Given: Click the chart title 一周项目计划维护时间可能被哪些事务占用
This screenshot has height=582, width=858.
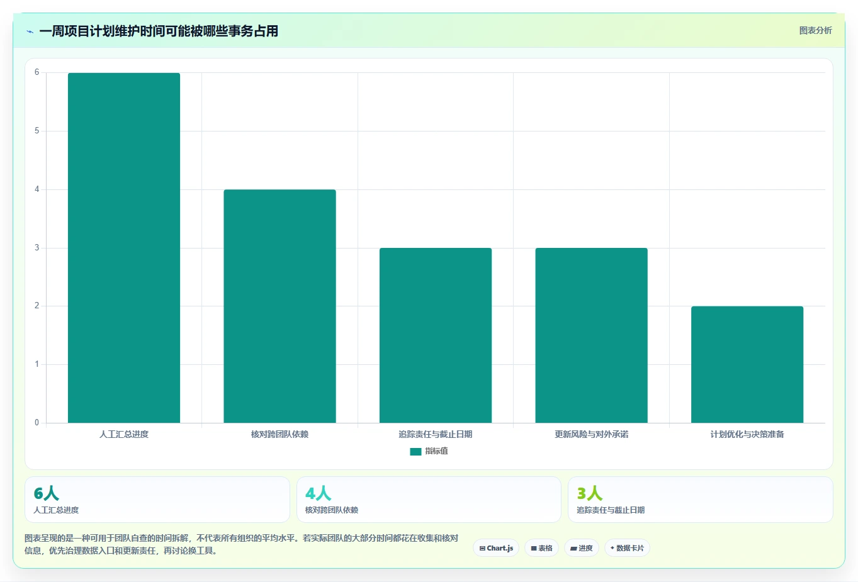Looking at the screenshot, I should click(x=159, y=31).
